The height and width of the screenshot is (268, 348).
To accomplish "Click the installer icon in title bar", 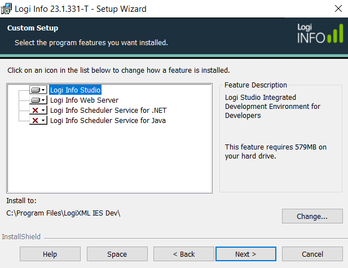I will click(6, 8).
